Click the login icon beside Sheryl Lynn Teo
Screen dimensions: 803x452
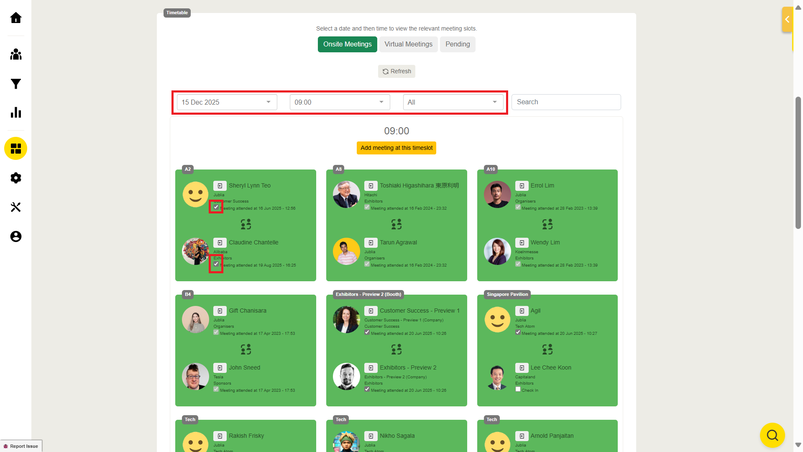click(220, 186)
